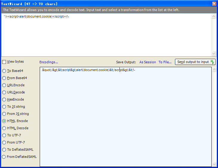Select the From UTF-7 radio button
This screenshot has height=168, width=218.
tap(4, 142)
